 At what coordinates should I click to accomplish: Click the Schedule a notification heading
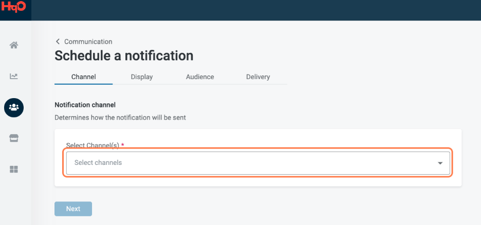point(124,55)
